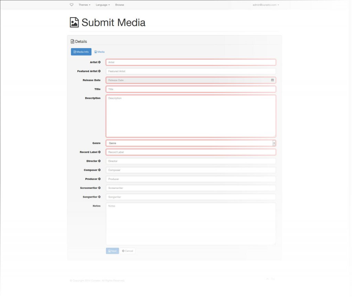The image size is (352, 297).
Task: Click the Submit Media heading text
Action: click(x=113, y=22)
